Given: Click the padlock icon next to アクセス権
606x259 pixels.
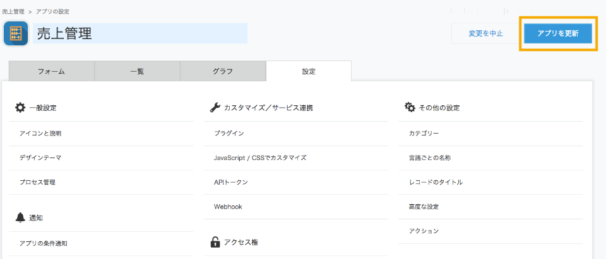Looking at the screenshot, I should point(215,242).
